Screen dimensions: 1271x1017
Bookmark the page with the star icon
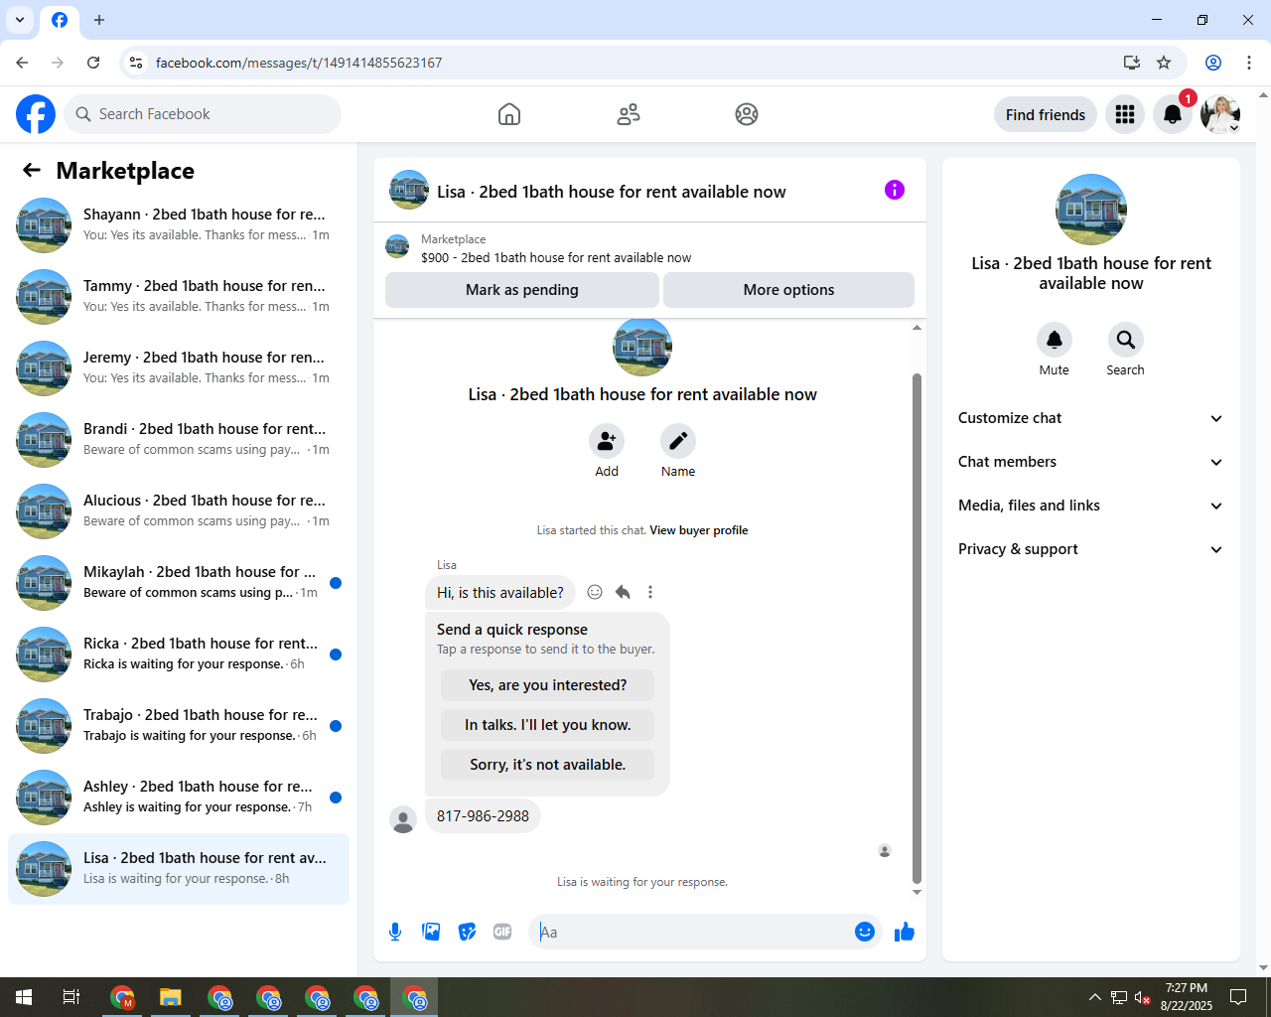1164,63
